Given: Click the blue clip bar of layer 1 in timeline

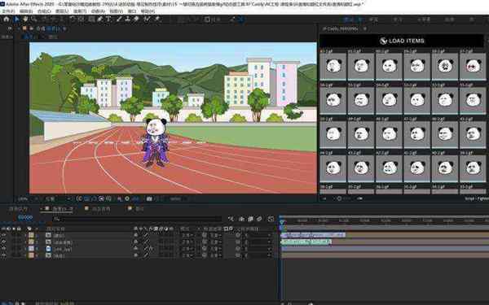Looking at the screenshot, I should click(x=313, y=235).
